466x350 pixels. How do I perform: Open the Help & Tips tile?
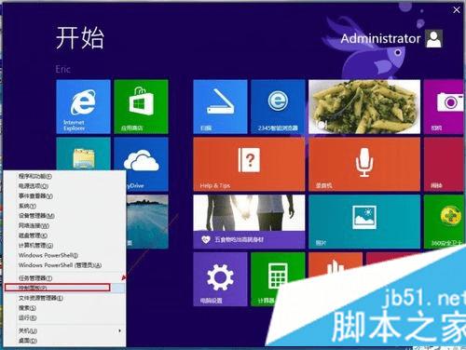pos(249,165)
